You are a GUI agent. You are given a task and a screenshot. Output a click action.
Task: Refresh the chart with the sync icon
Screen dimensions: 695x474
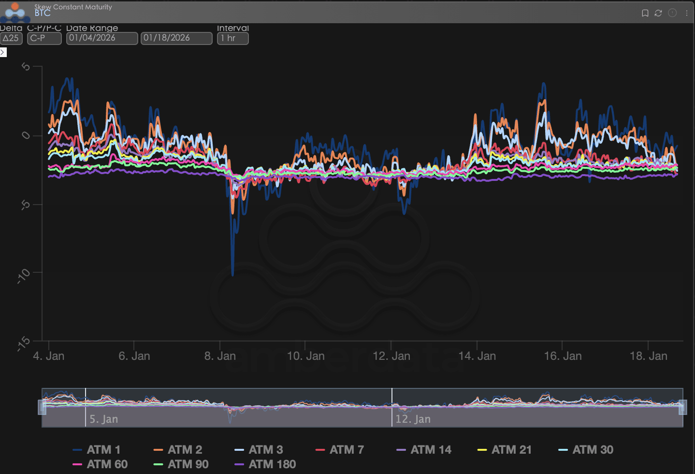pyautogui.click(x=658, y=13)
